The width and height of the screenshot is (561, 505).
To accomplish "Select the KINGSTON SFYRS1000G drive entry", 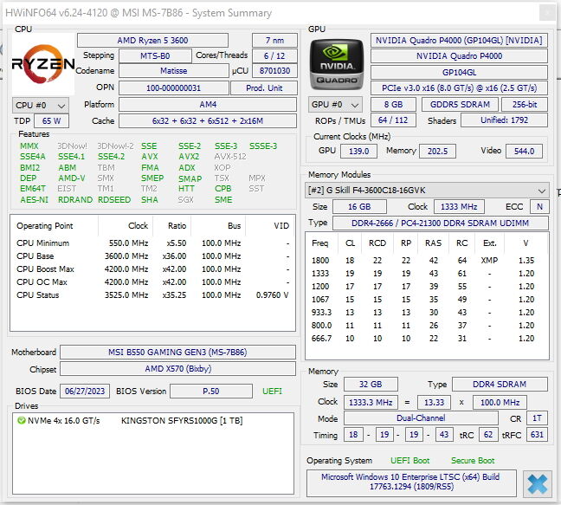I will tap(152, 420).
